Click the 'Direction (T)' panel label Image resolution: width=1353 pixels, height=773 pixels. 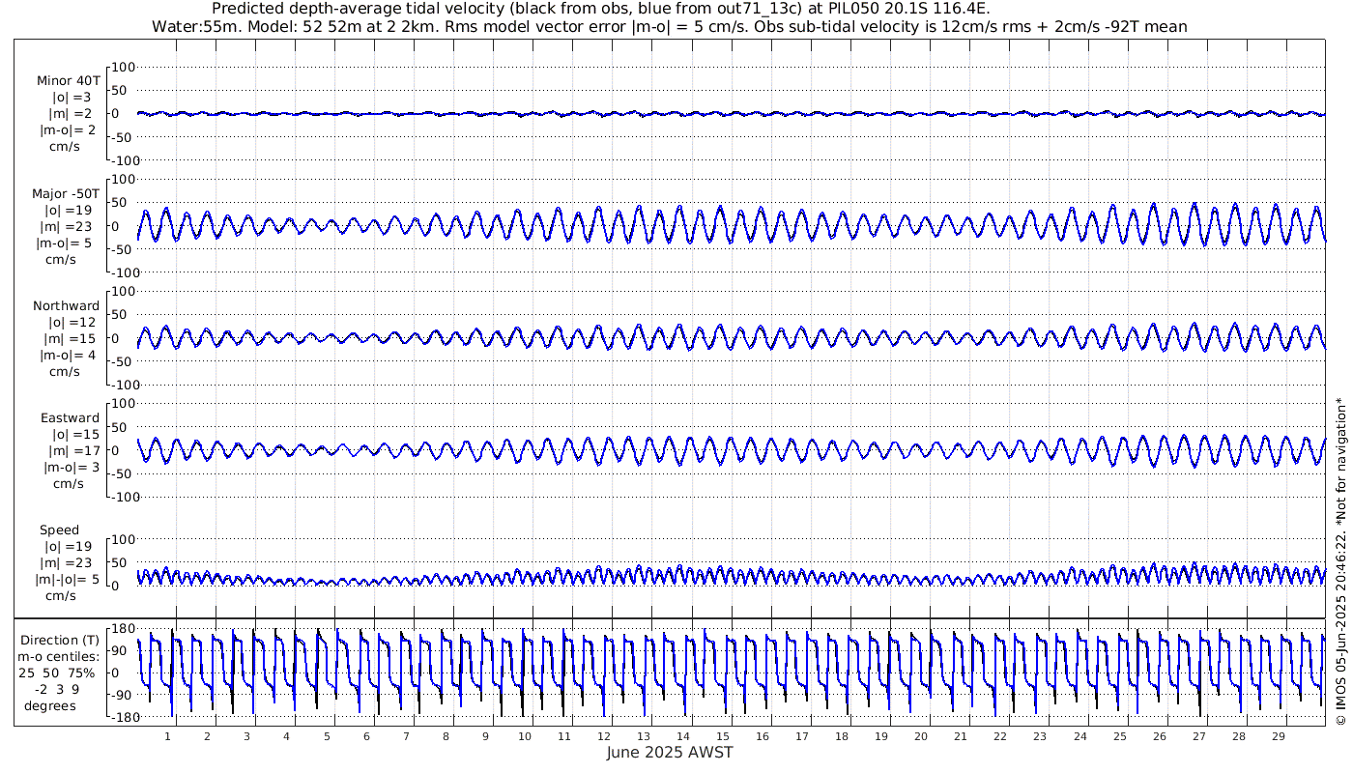(60, 641)
